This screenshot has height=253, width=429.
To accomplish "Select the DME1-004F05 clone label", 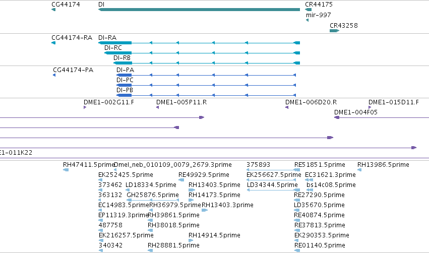I will pyautogui.click(x=356, y=112).
